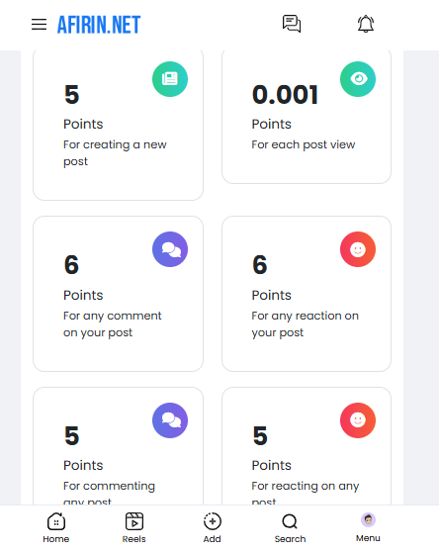Open the notifications bell
The image size is (439, 552).
tap(366, 24)
